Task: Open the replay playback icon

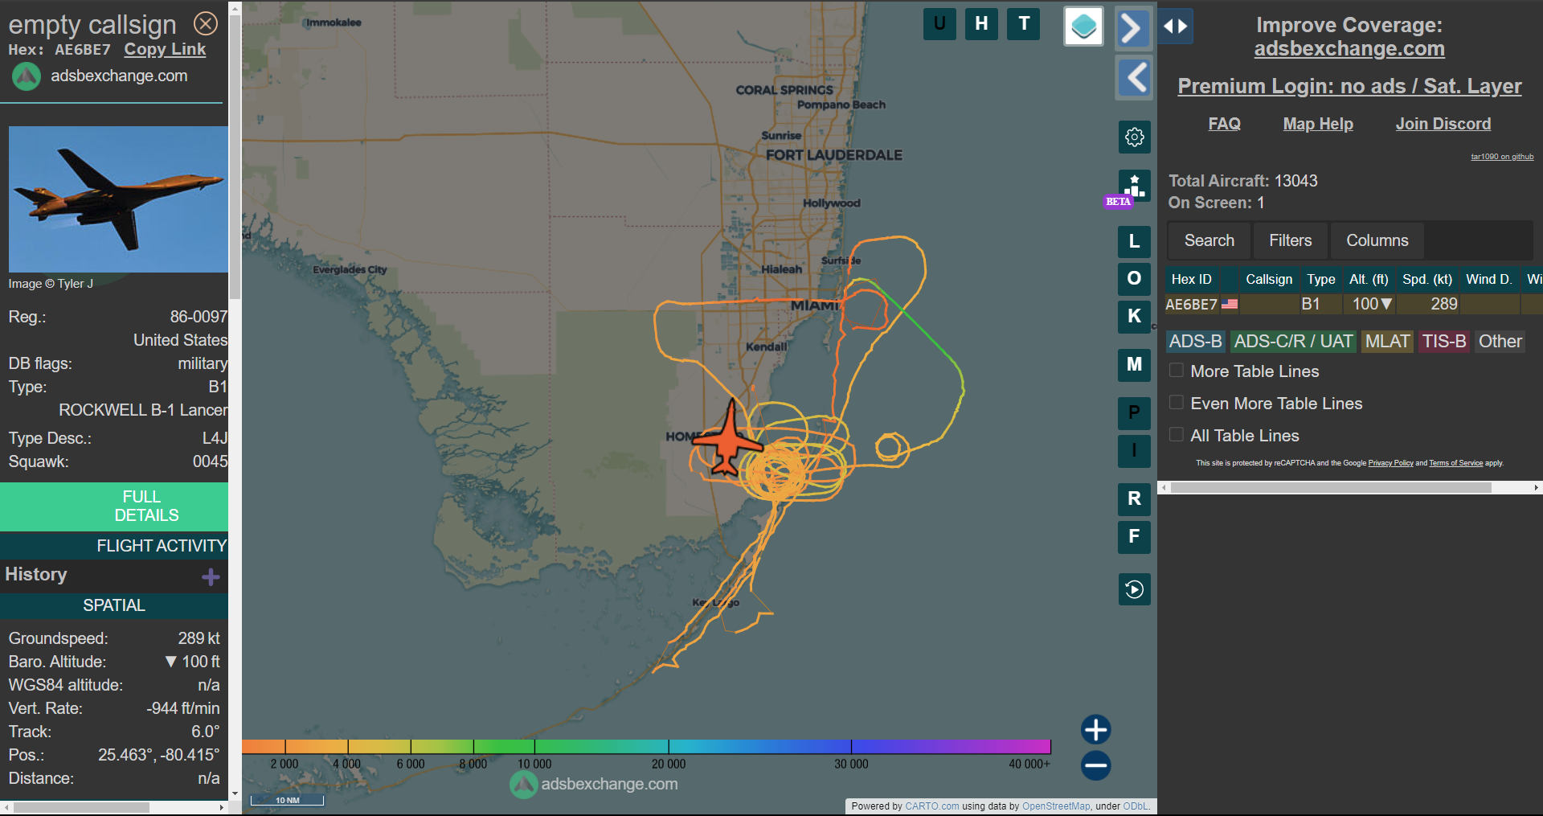Action: (x=1134, y=589)
